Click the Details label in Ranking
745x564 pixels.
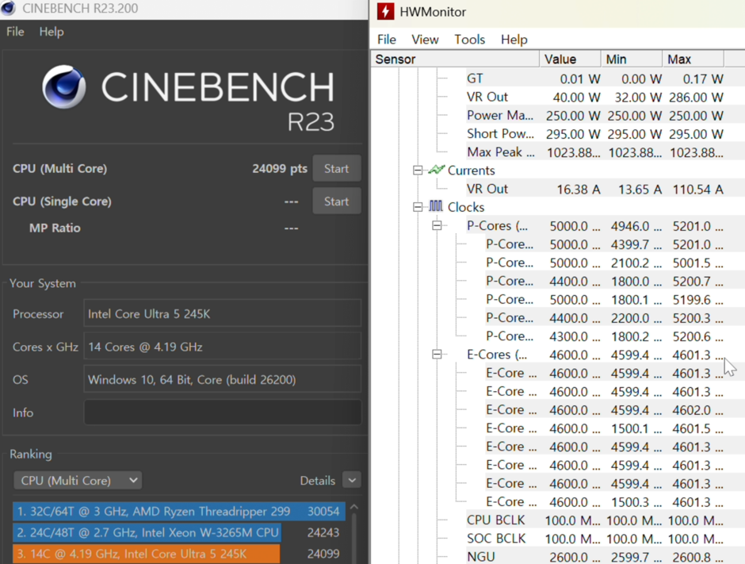(x=317, y=480)
